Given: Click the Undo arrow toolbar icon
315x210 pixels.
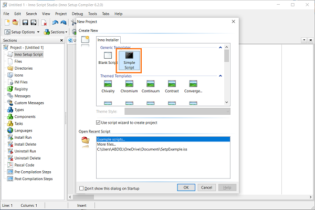Looking at the screenshot, I should pyautogui.click(x=55, y=23).
